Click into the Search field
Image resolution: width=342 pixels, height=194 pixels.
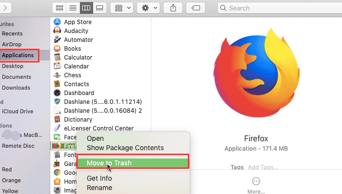point(280,8)
